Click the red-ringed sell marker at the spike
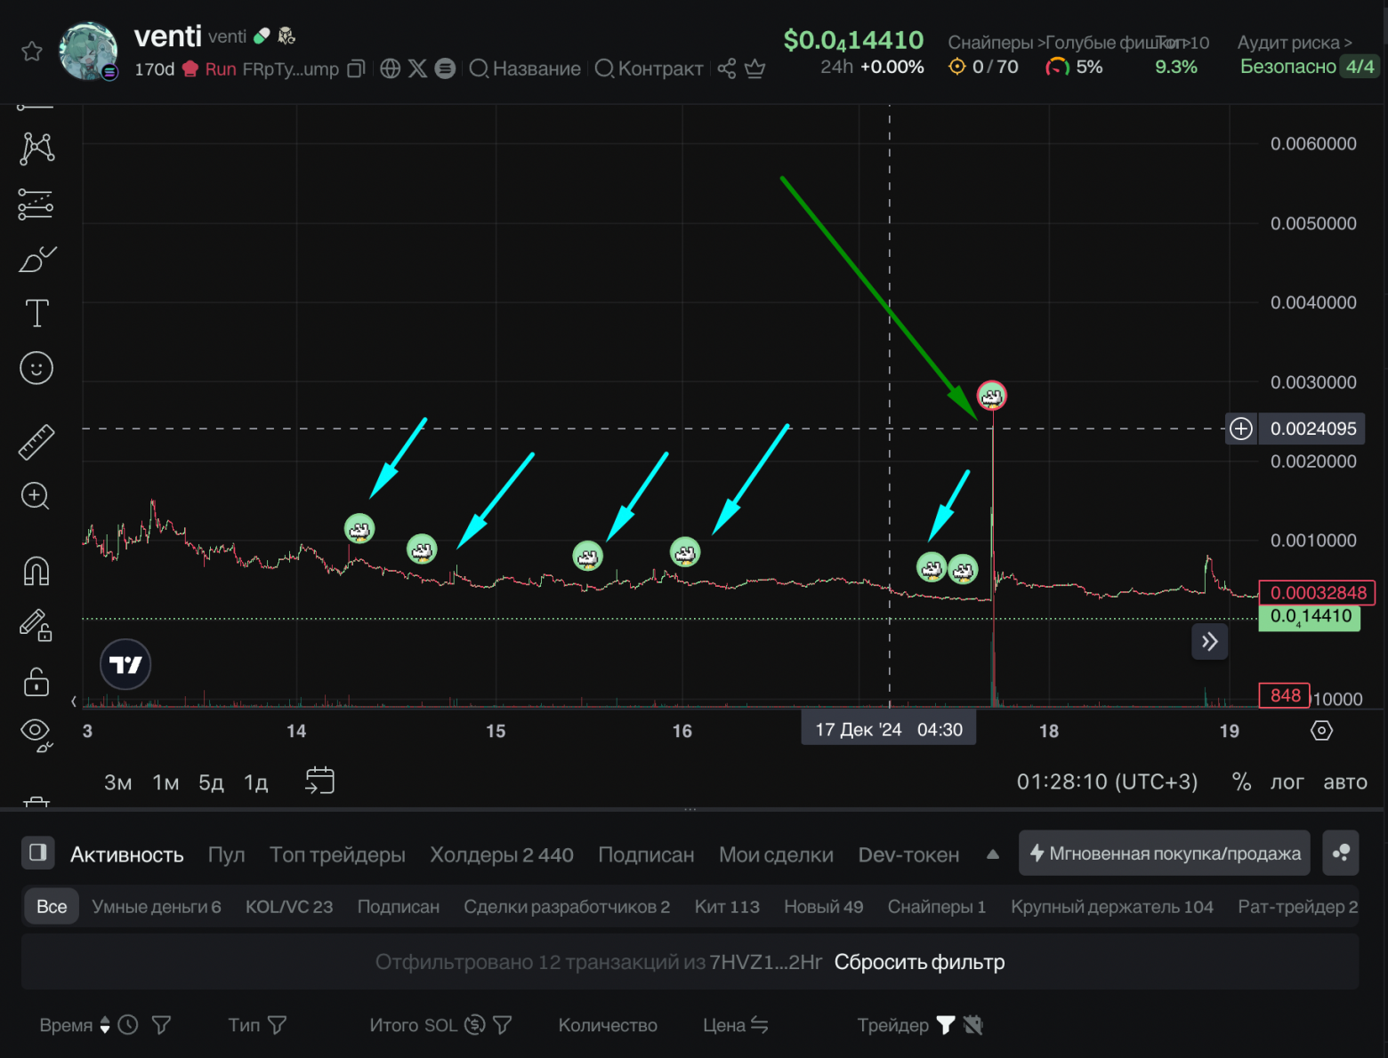 (991, 396)
